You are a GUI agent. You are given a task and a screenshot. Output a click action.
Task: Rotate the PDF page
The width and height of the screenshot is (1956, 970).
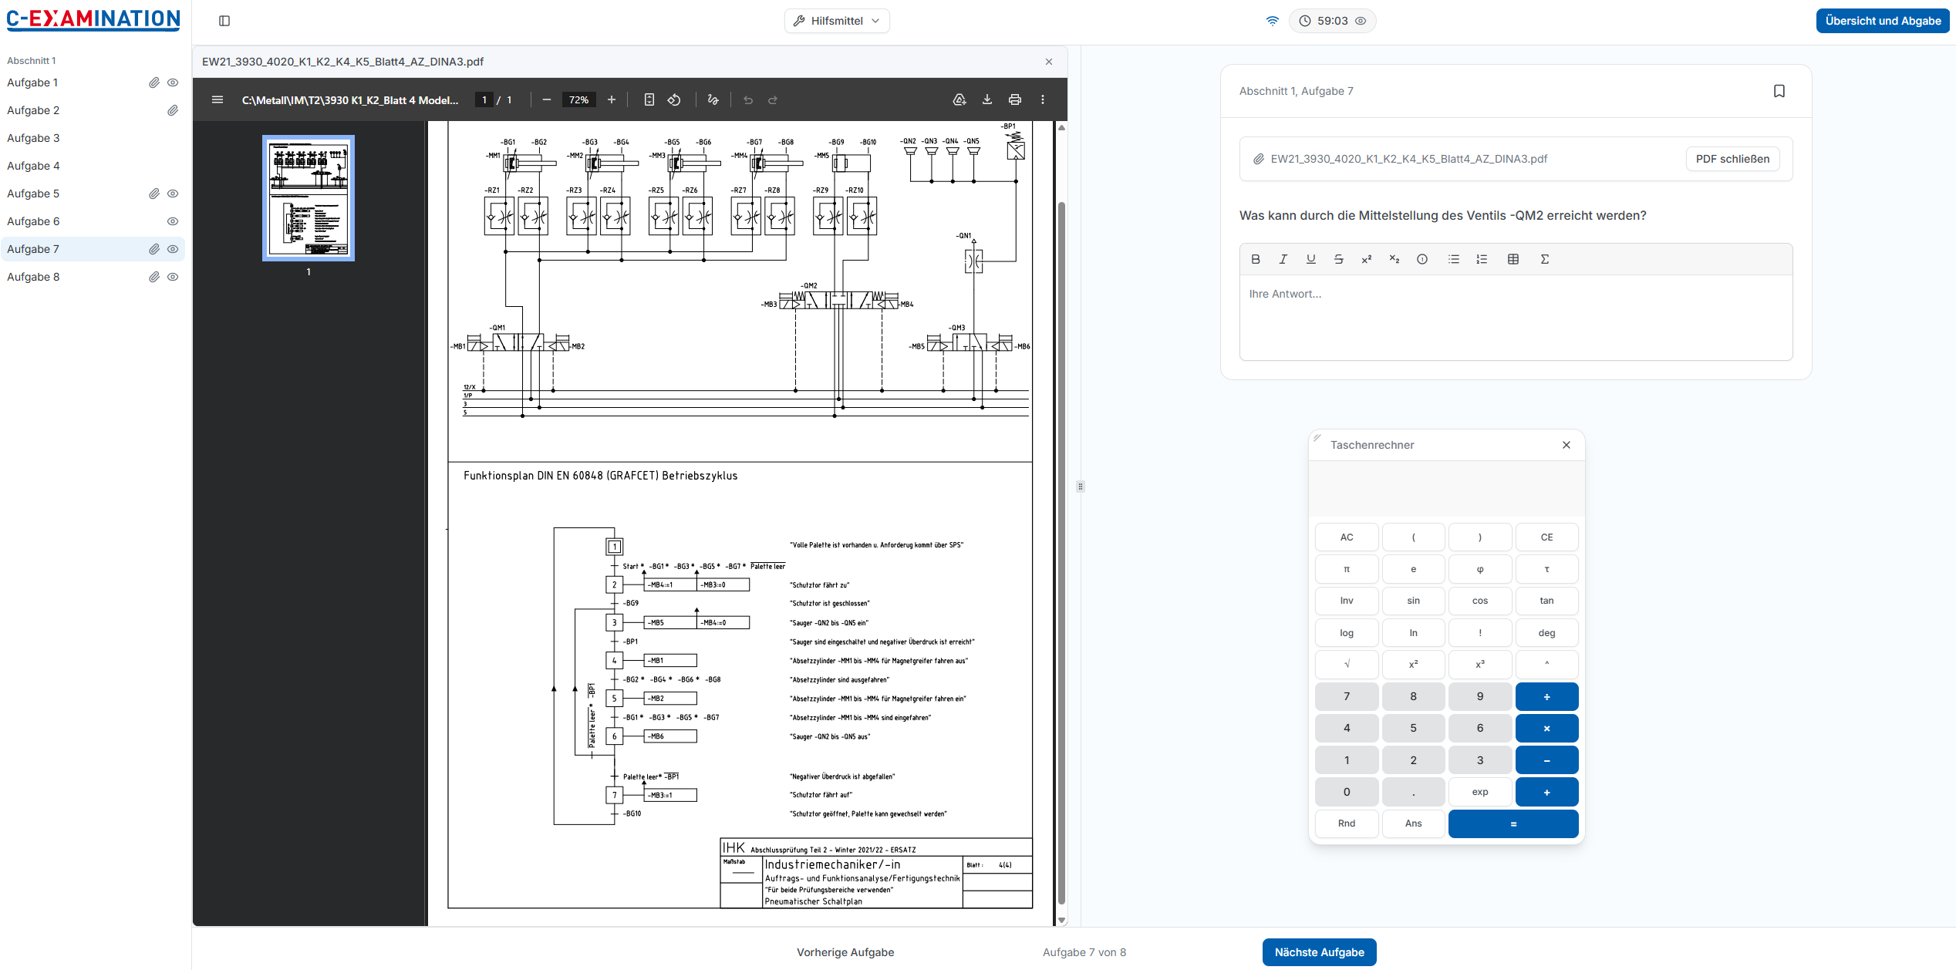pyautogui.click(x=674, y=99)
